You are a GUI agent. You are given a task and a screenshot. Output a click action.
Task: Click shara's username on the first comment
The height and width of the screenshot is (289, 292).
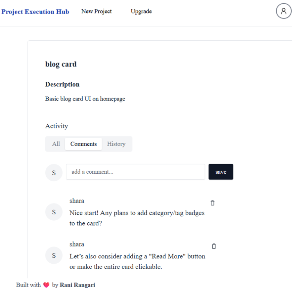coord(76,200)
